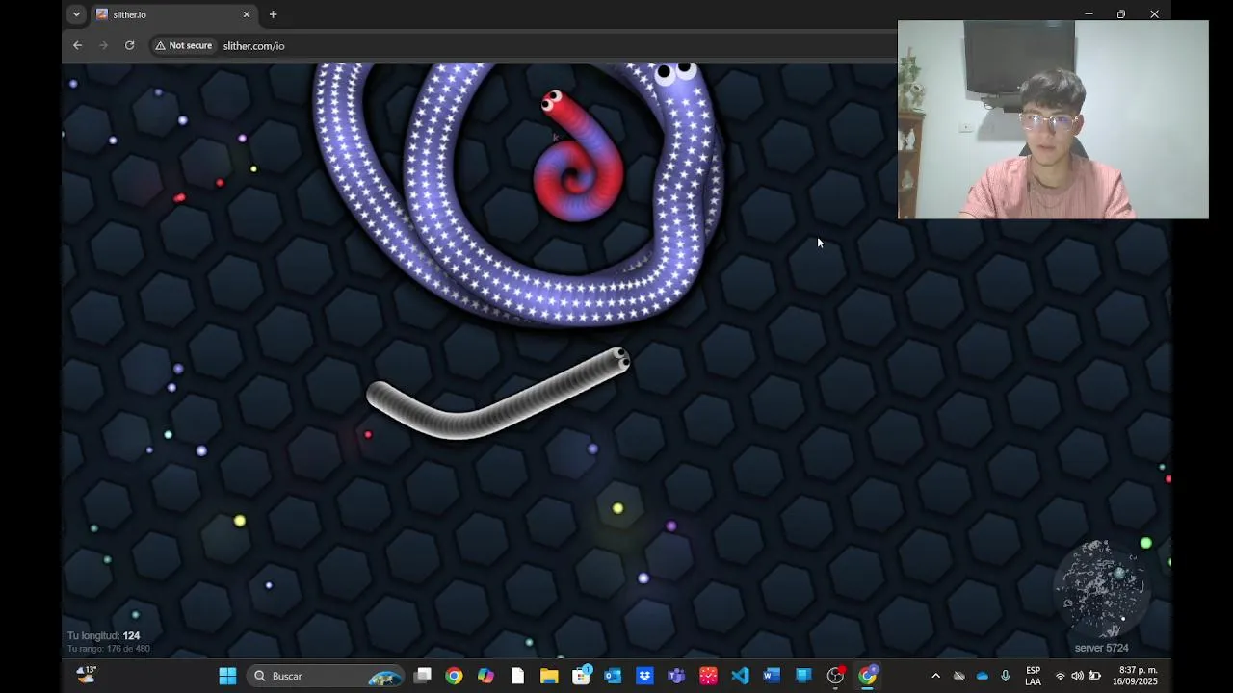Click the microphone tray icon
The image size is (1233, 693).
click(1006, 676)
